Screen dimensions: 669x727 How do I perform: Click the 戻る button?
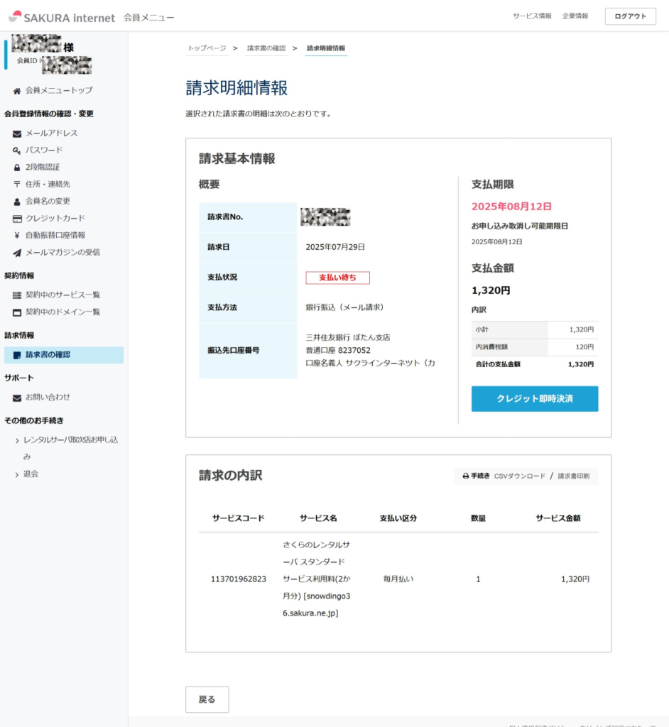pyautogui.click(x=207, y=699)
